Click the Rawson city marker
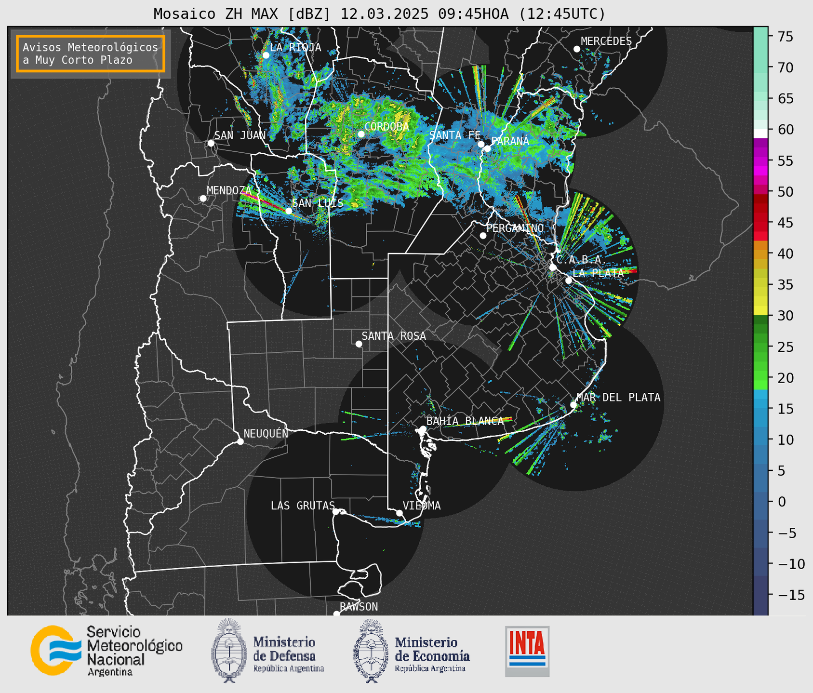The image size is (813, 693). pos(336,613)
